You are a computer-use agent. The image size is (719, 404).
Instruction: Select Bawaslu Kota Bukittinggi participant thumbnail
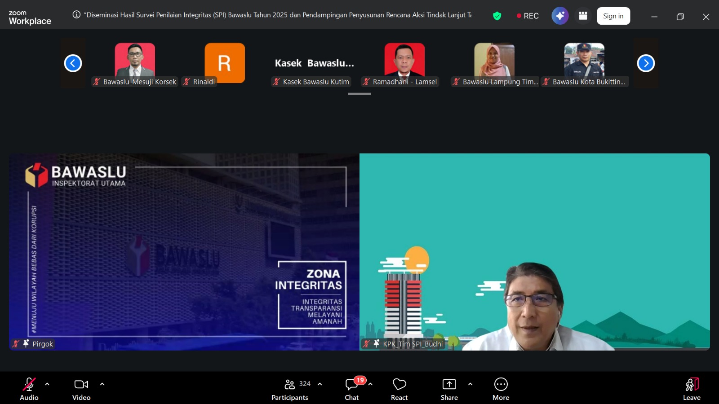coord(584,63)
